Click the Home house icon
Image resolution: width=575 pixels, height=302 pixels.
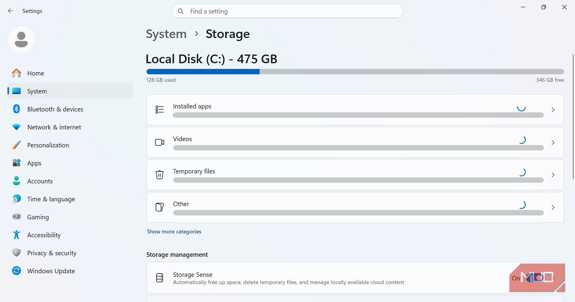coord(16,73)
